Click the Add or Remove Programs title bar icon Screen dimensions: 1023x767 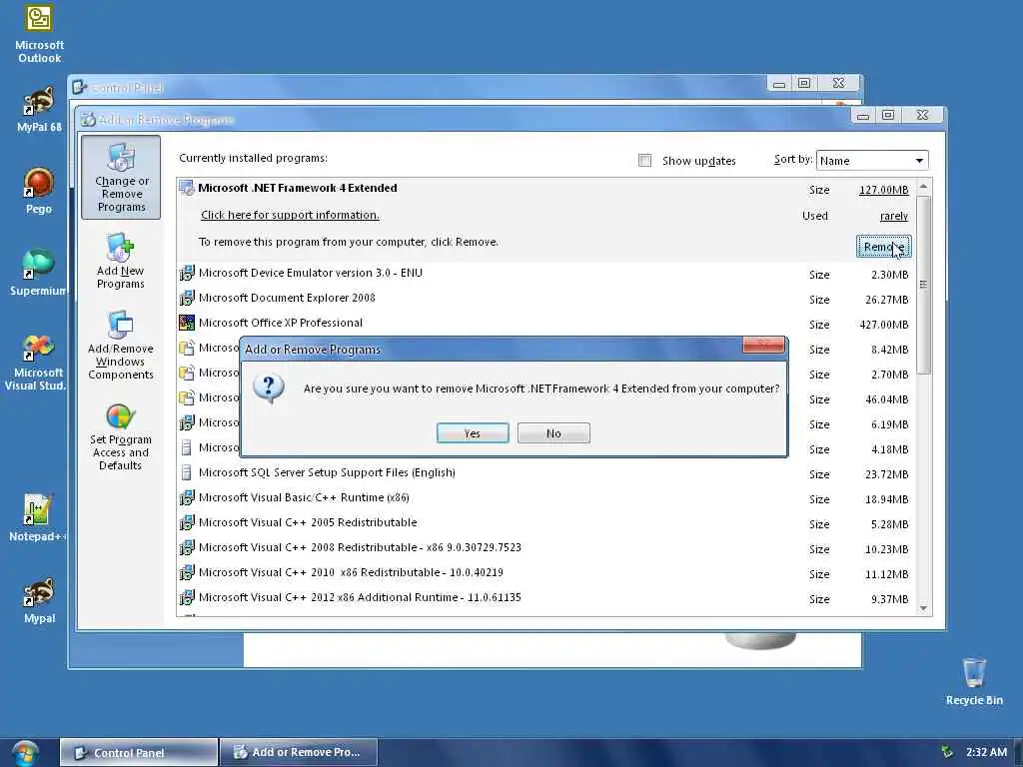(x=88, y=120)
